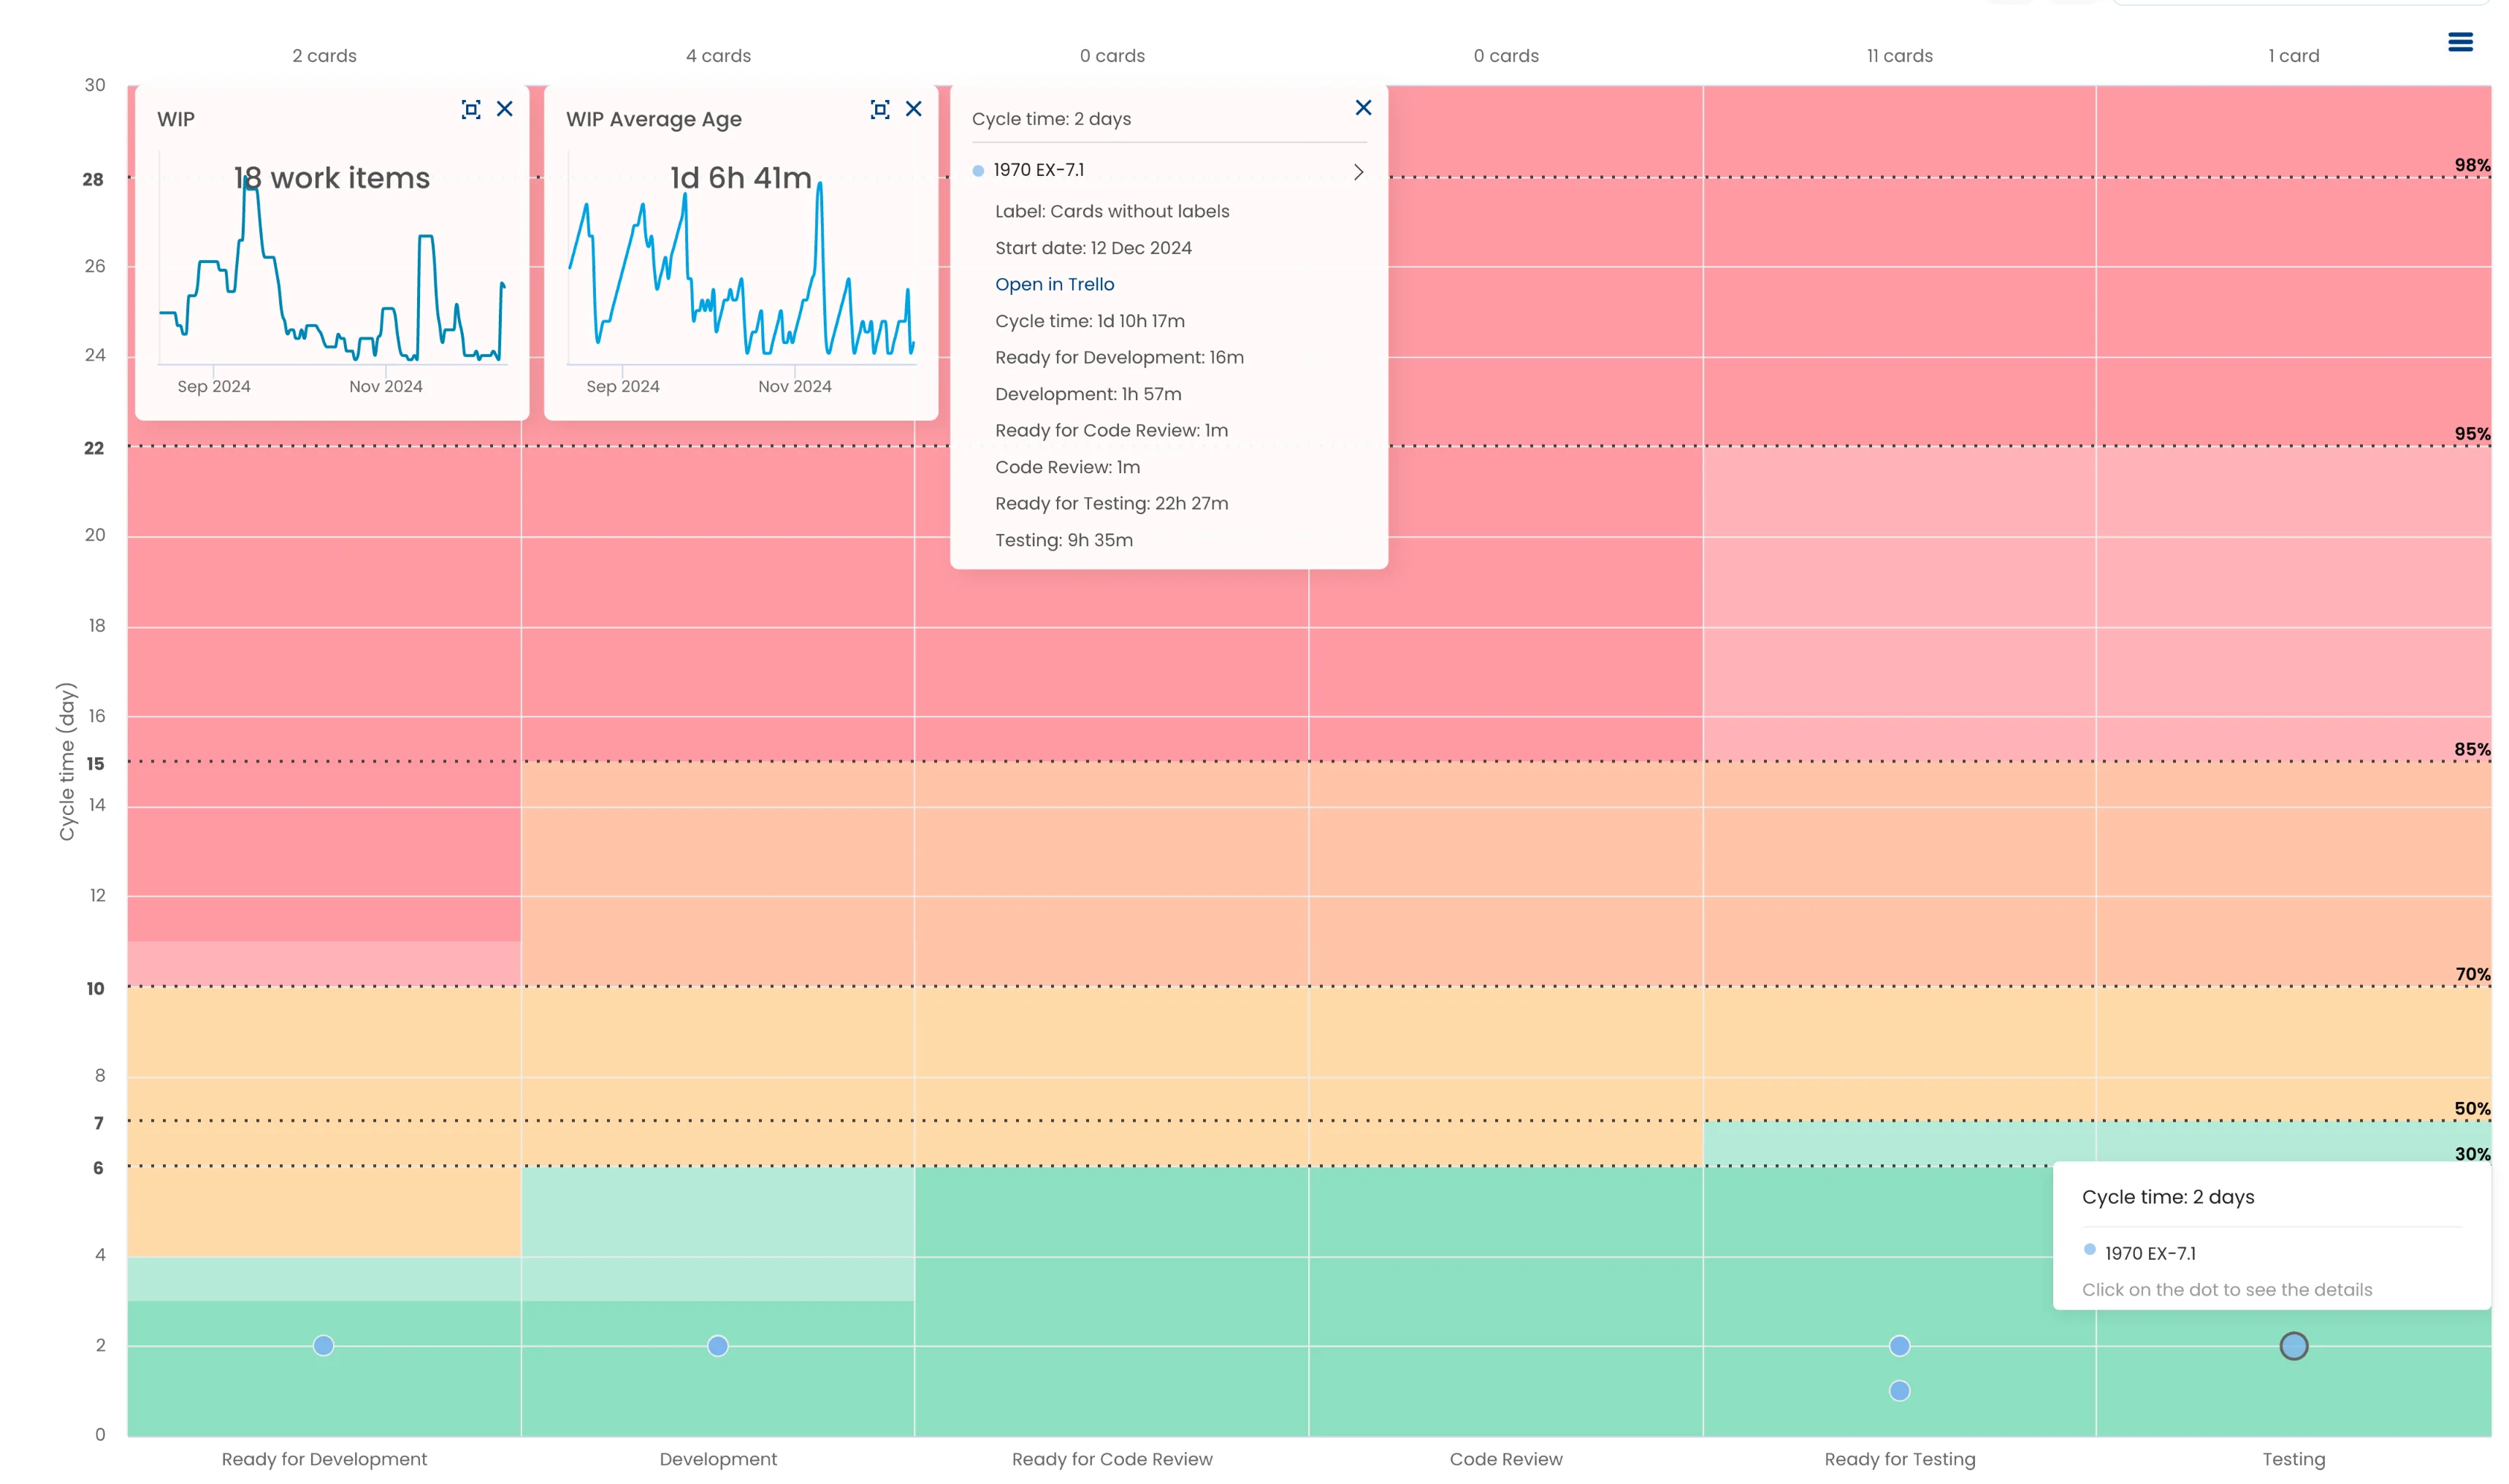Click 'Start date: 12 Dec 2024' text
Image resolution: width=2509 pixels, height=1484 pixels.
click(x=1093, y=248)
